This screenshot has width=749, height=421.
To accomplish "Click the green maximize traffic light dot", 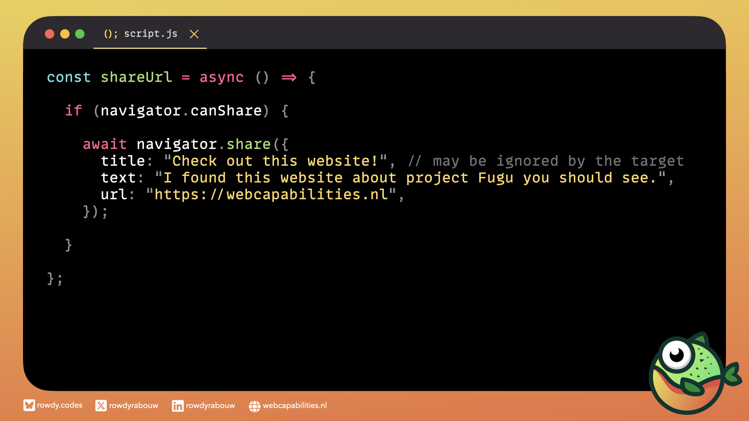I will click(x=80, y=34).
